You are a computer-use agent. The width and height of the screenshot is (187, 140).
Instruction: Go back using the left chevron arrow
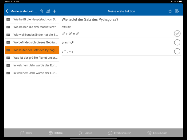(x=7, y=11)
